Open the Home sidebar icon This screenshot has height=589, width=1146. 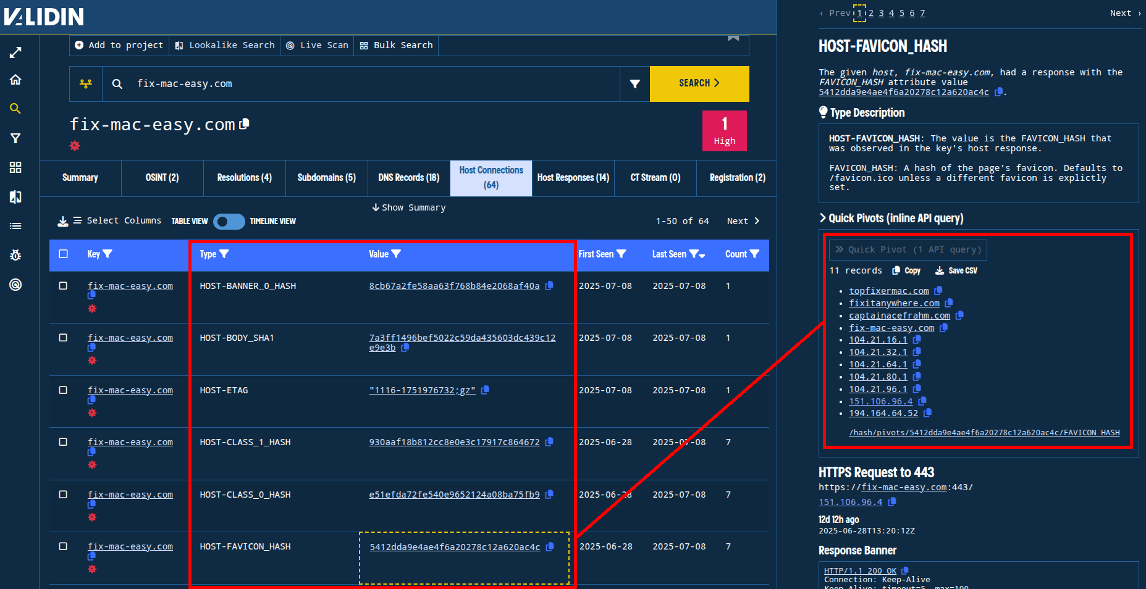point(15,80)
